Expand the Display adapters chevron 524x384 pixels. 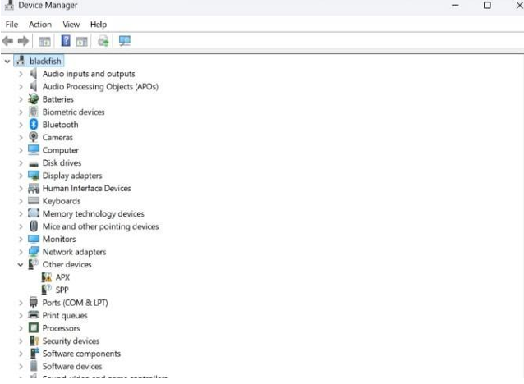coord(21,176)
